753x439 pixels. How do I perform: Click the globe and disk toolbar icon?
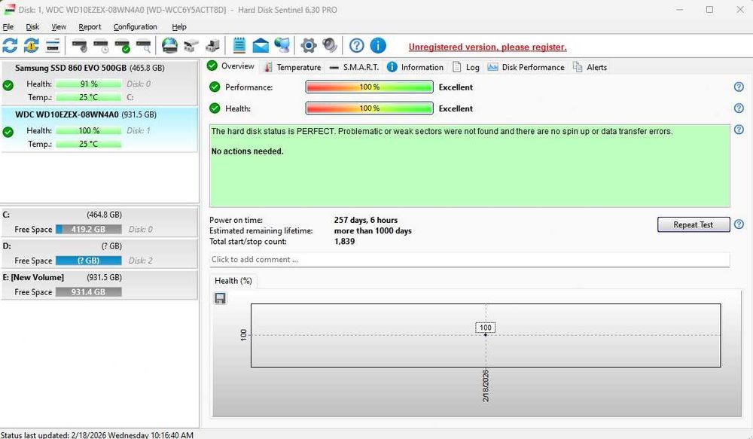pyautogui.click(x=169, y=46)
